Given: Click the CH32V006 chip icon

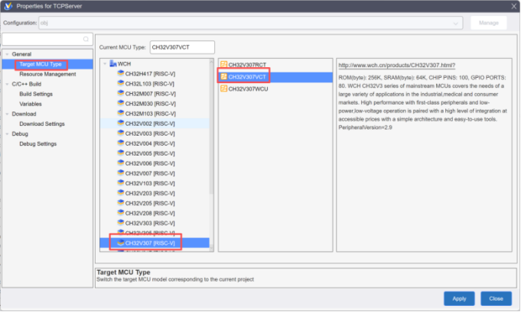Looking at the screenshot, I should click(x=121, y=163).
